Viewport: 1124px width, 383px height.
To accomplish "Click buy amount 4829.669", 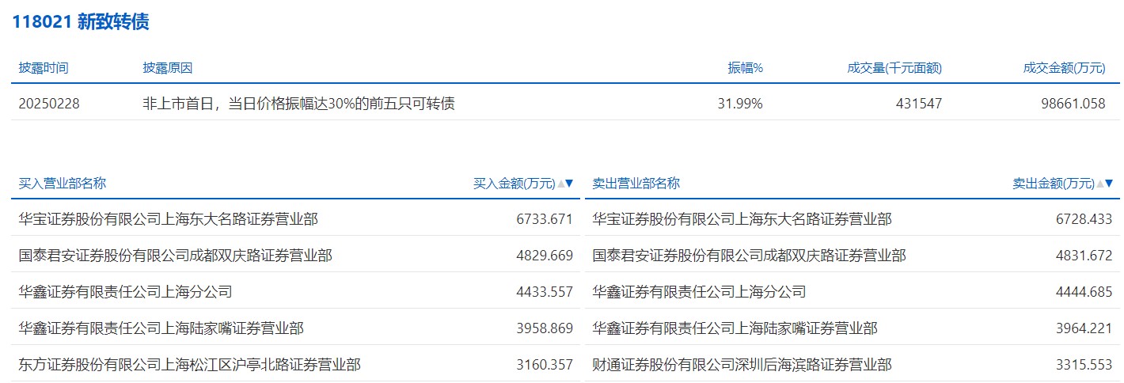I will click(544, 256).
